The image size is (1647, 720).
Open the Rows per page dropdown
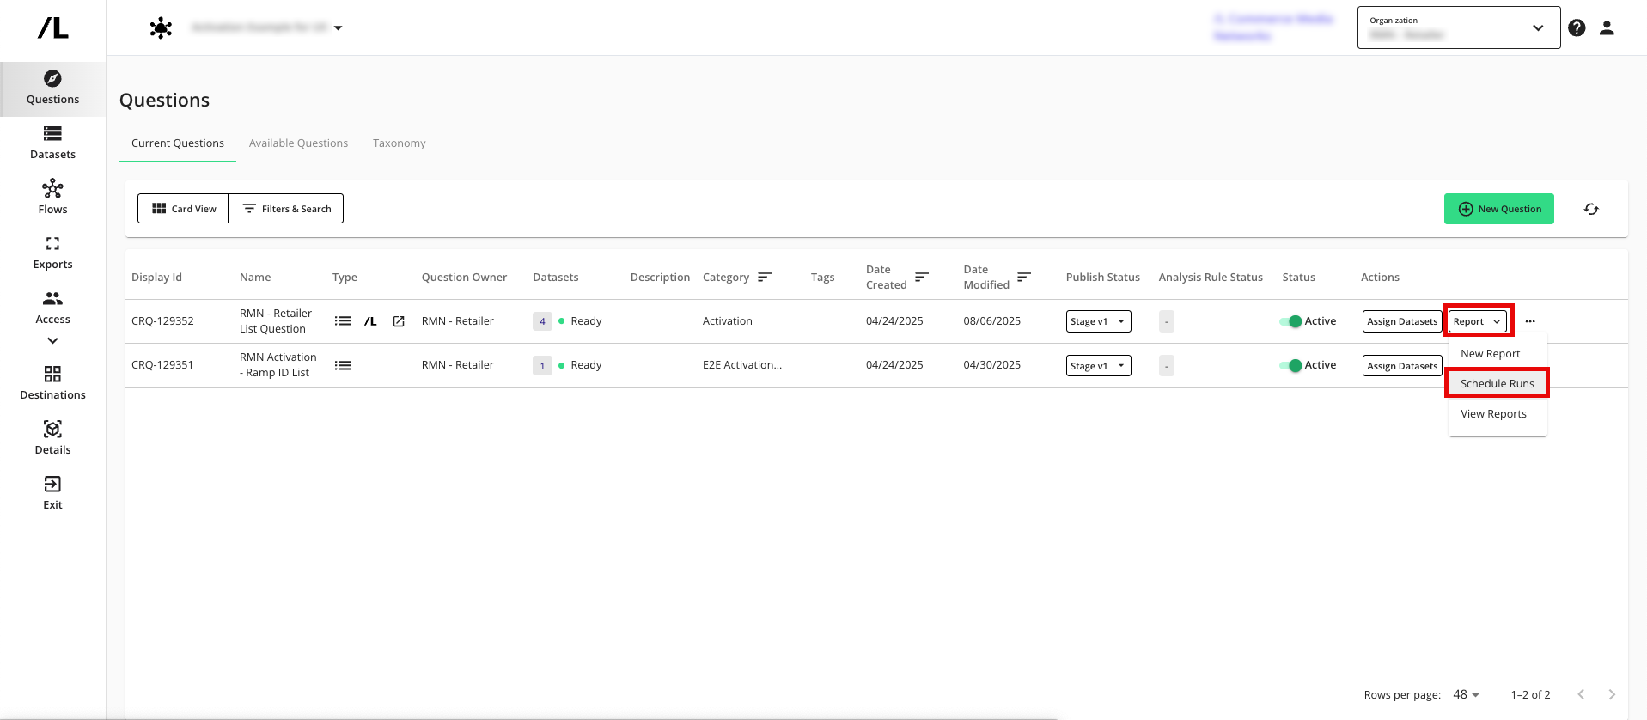[x=1466, y=694]
